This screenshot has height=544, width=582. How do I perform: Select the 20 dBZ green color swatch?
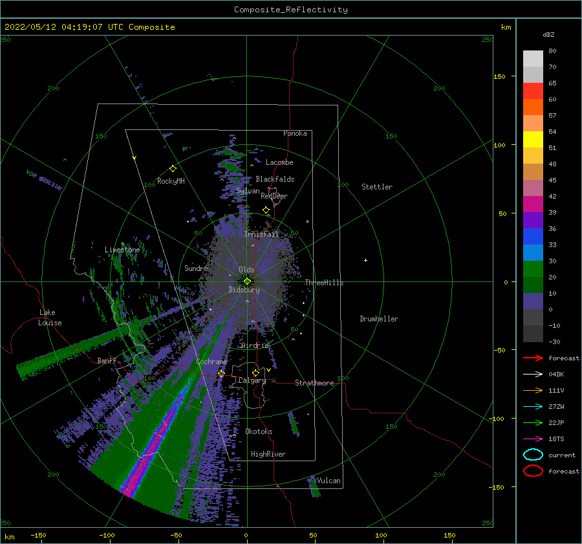pos(533,269)
